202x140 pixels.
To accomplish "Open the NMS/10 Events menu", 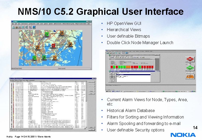I will pos(57,24).
